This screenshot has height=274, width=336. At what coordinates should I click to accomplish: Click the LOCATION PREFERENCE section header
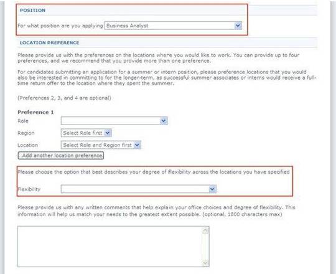click(49, 43)
